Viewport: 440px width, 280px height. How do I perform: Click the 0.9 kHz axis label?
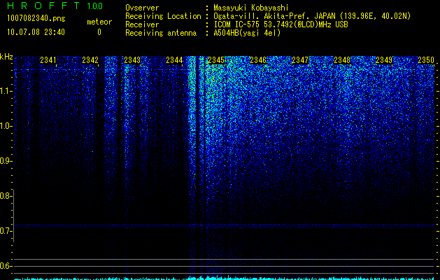[6, 161]
